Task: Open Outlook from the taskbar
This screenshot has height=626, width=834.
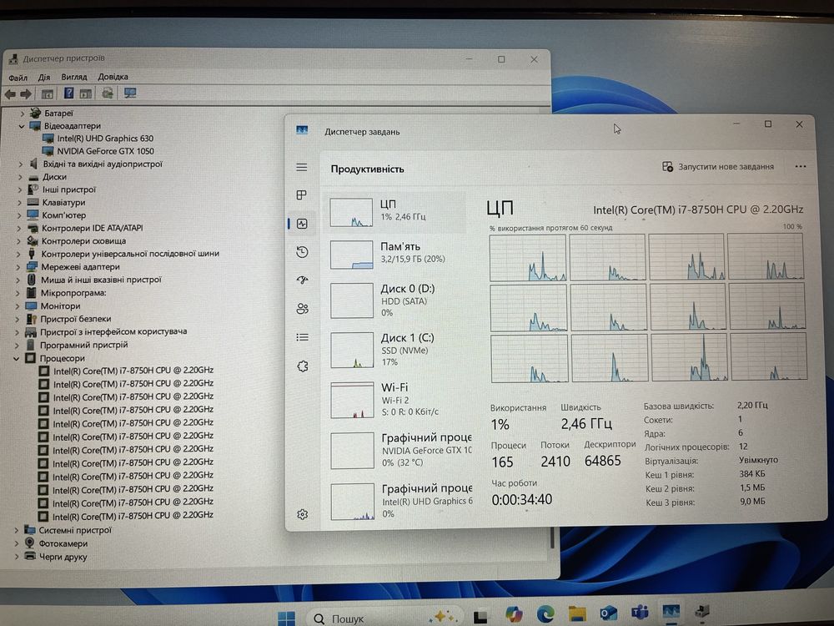Action: (x=608, y=613)
